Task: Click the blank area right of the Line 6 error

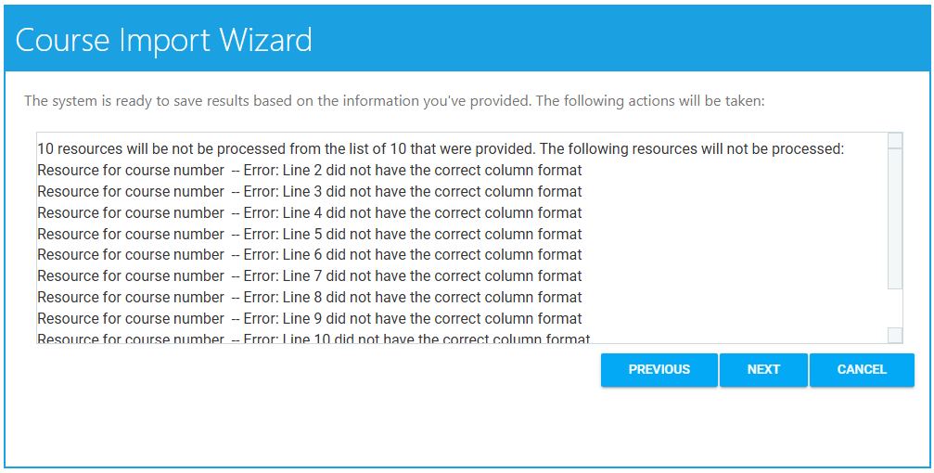Action: (733, 255)
